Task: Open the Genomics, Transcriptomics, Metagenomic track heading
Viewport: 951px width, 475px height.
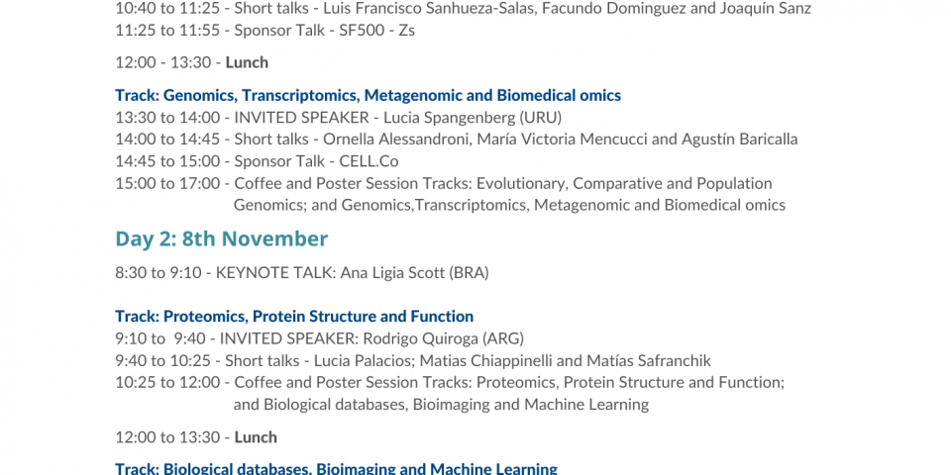Action: pos(368,96)
